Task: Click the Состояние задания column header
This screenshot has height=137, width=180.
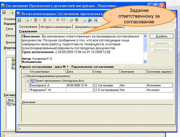Action: tap(160, 72)
